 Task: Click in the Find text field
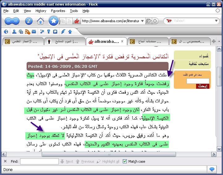tap(39, 161)
